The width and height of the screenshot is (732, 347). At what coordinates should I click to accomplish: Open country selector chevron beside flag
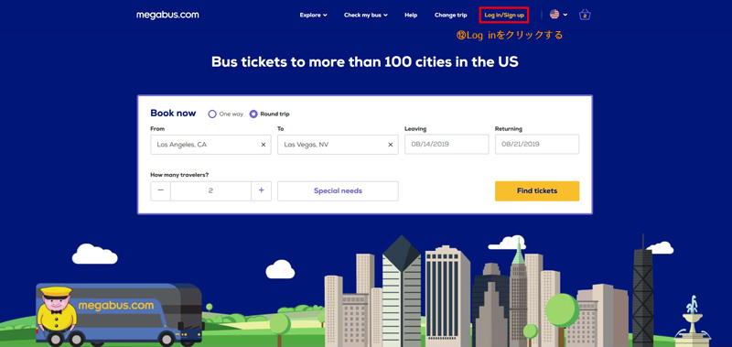565,15
